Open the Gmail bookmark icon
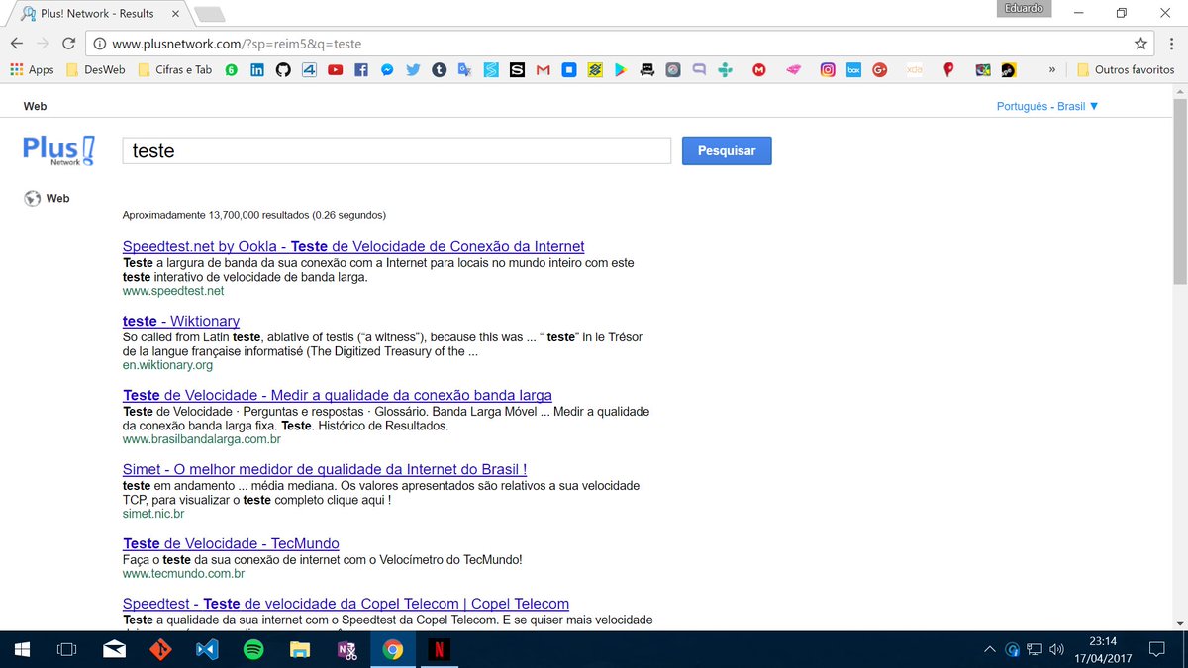The width and height of the screenshot is (1188, 668). (543, 70)
